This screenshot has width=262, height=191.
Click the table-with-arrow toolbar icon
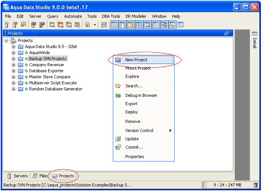tap(147, 25)
